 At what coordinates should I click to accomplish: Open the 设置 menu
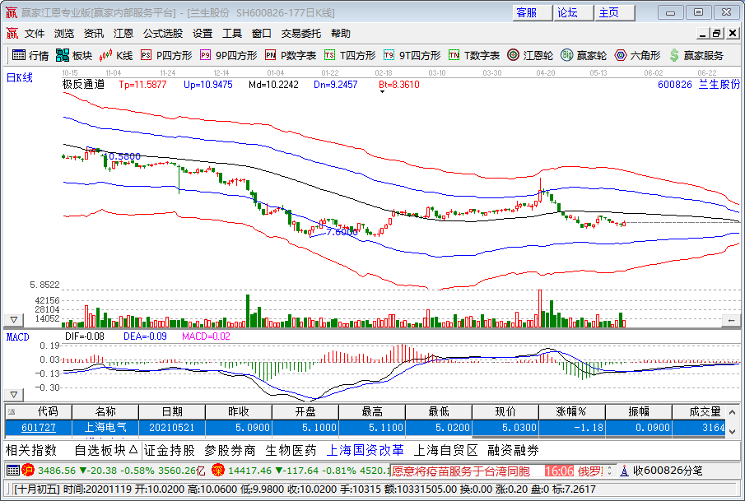point(203,33)
